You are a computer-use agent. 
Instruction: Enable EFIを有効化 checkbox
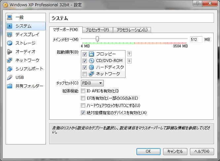[x=83, y=98]
